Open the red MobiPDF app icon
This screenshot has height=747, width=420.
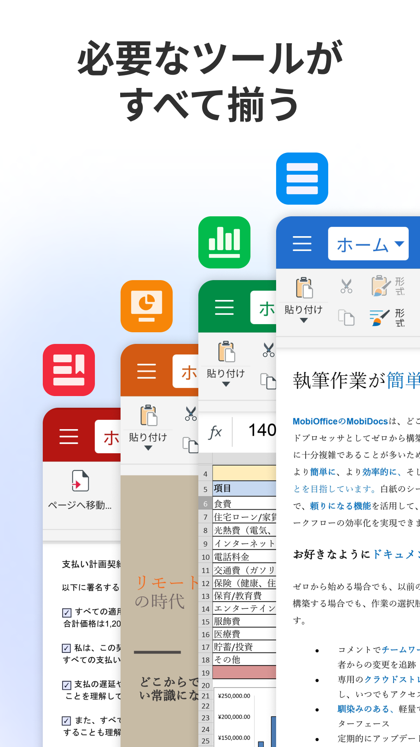pos(69,370)
